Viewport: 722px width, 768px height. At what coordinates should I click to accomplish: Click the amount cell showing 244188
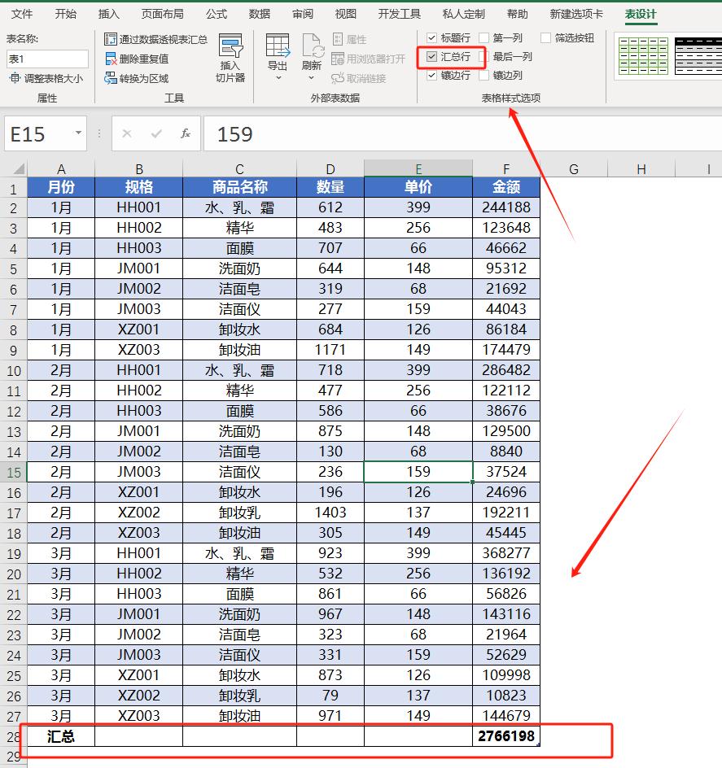506,207
